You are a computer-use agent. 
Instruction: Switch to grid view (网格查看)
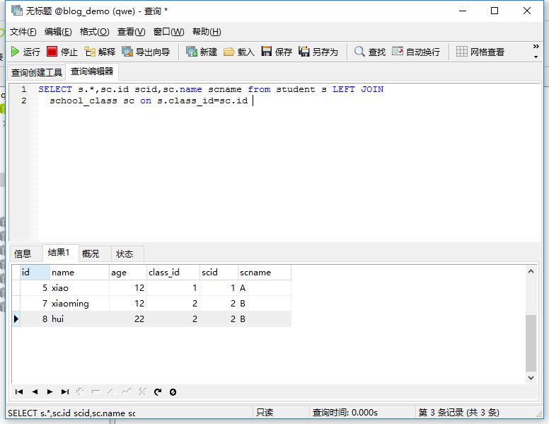[480, 52]
